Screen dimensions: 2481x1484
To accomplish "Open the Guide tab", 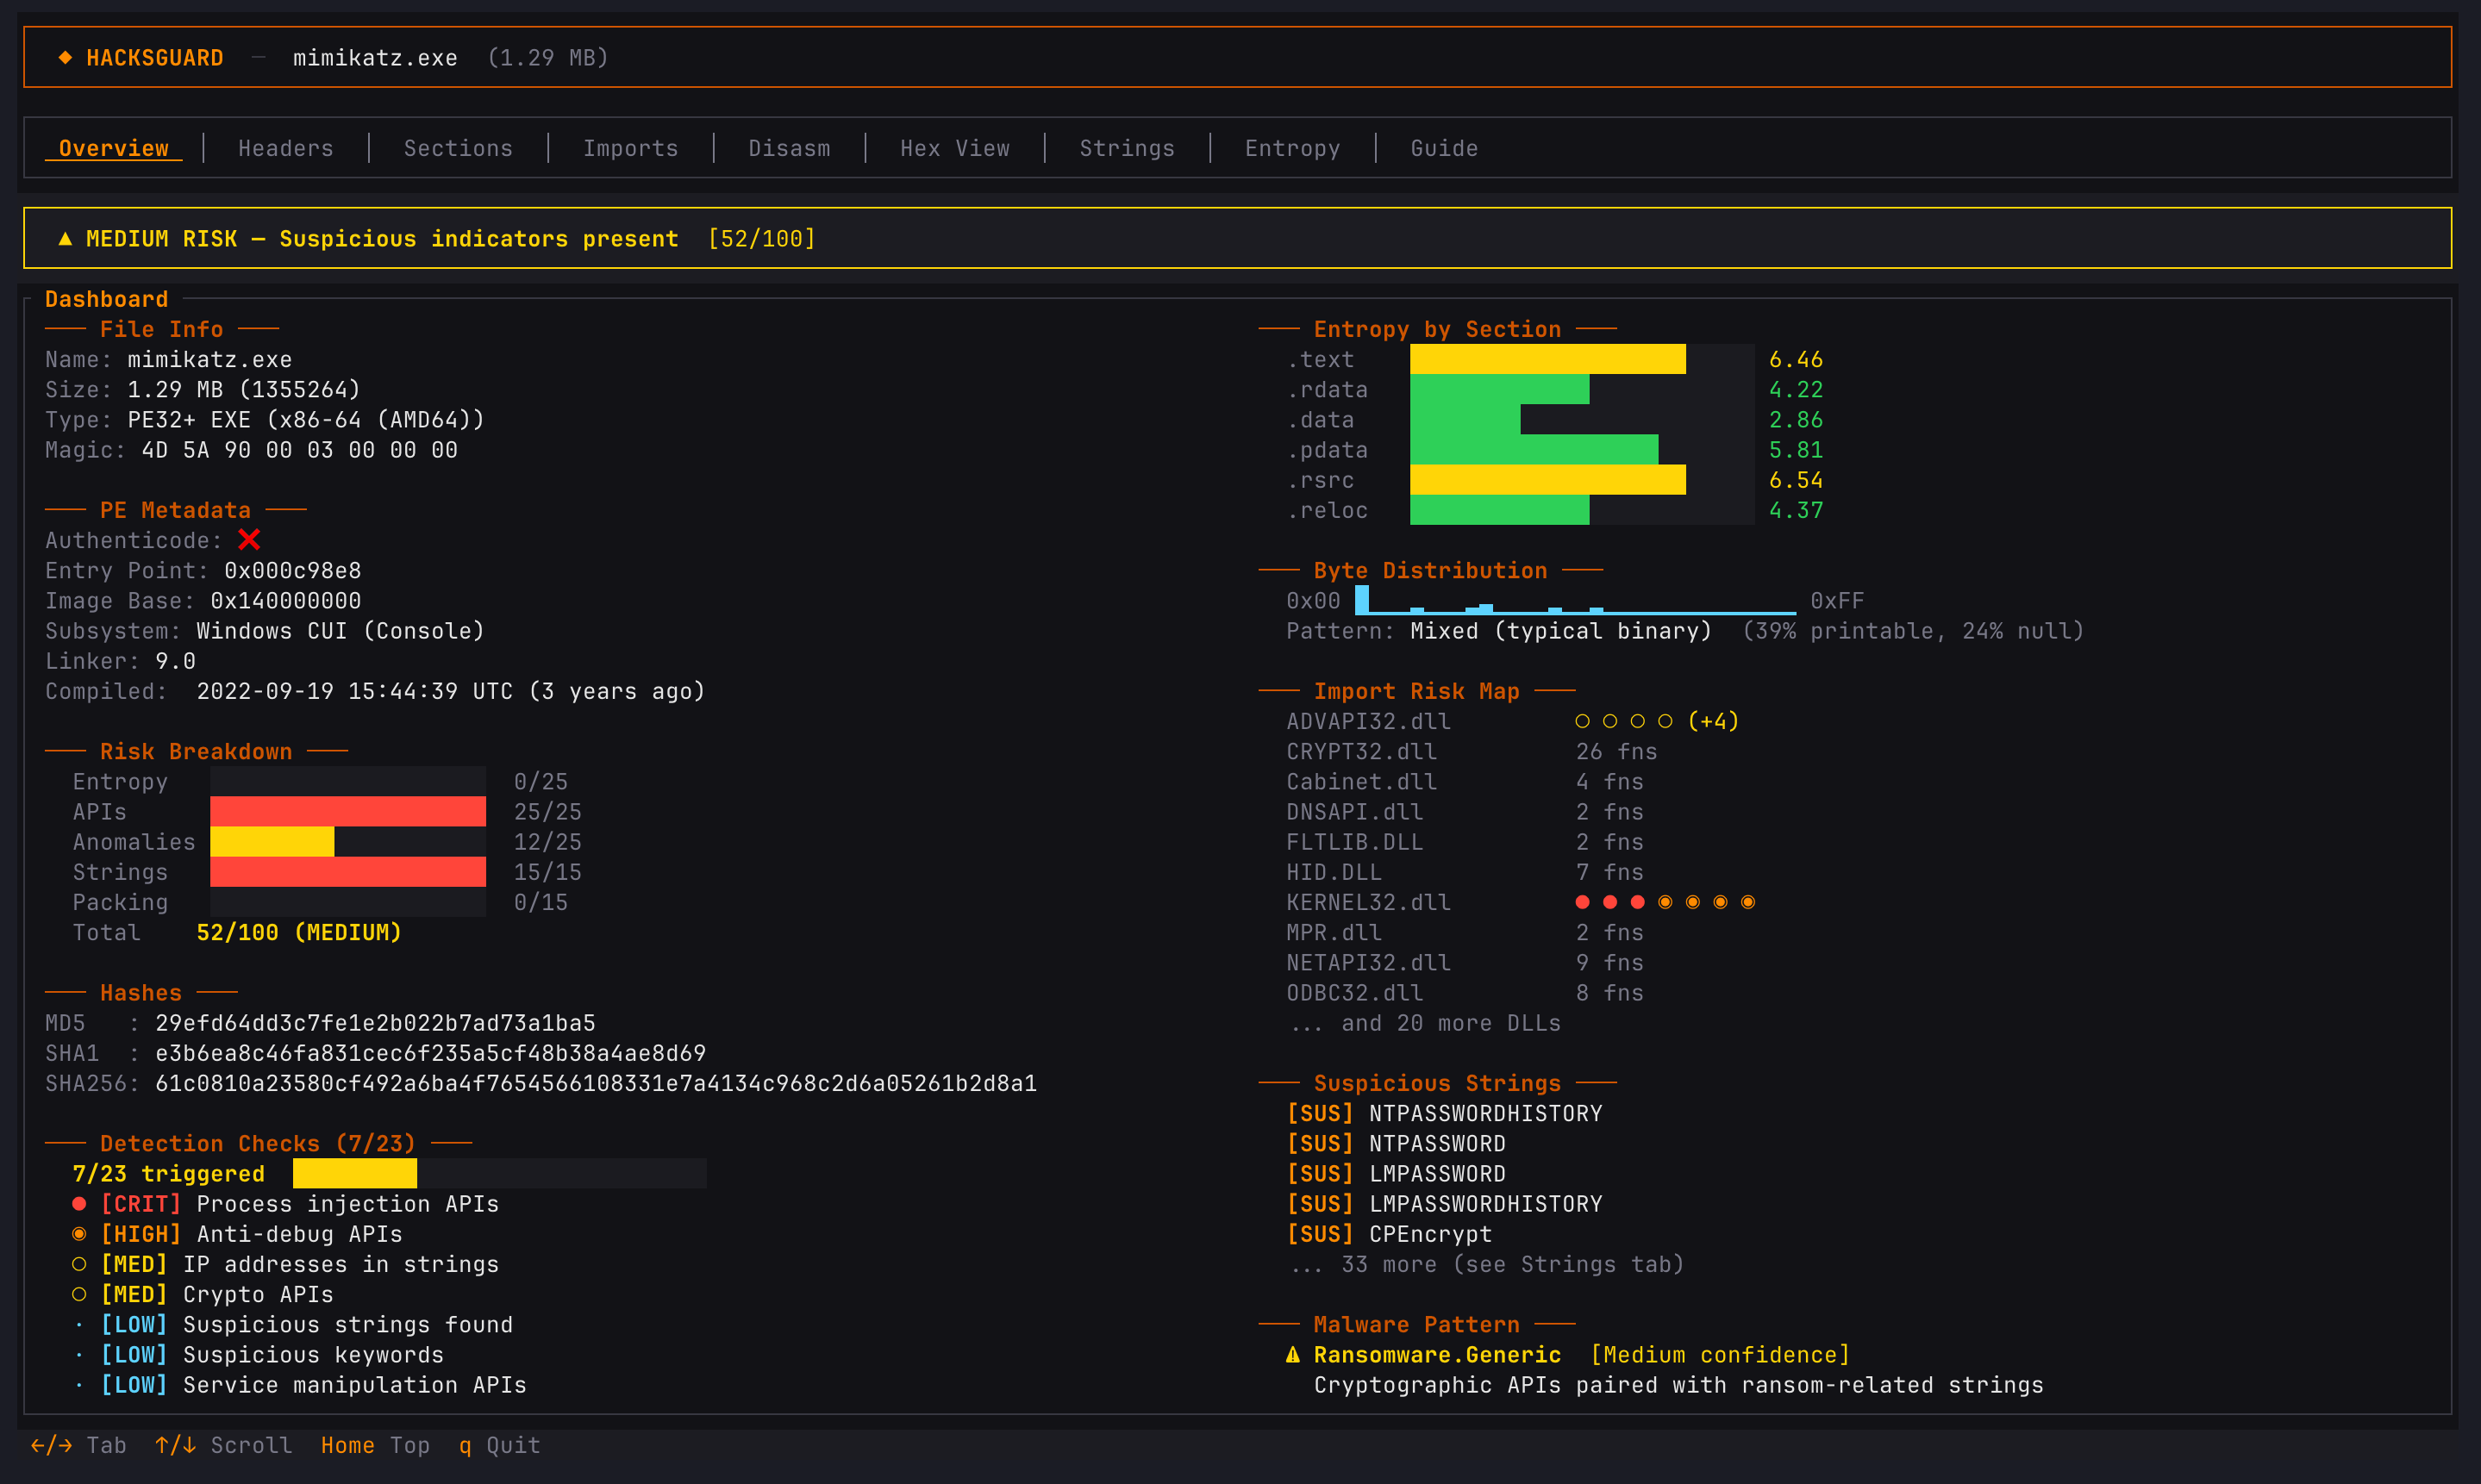I will [x=1444, y=148].
